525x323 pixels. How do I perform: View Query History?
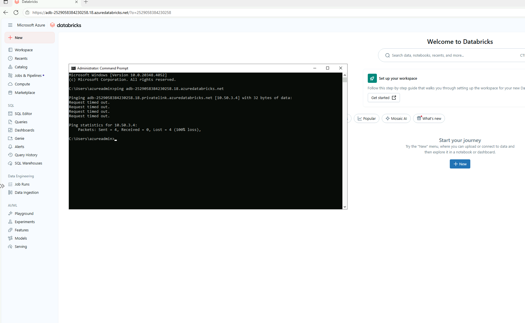(x=26, y=155)
